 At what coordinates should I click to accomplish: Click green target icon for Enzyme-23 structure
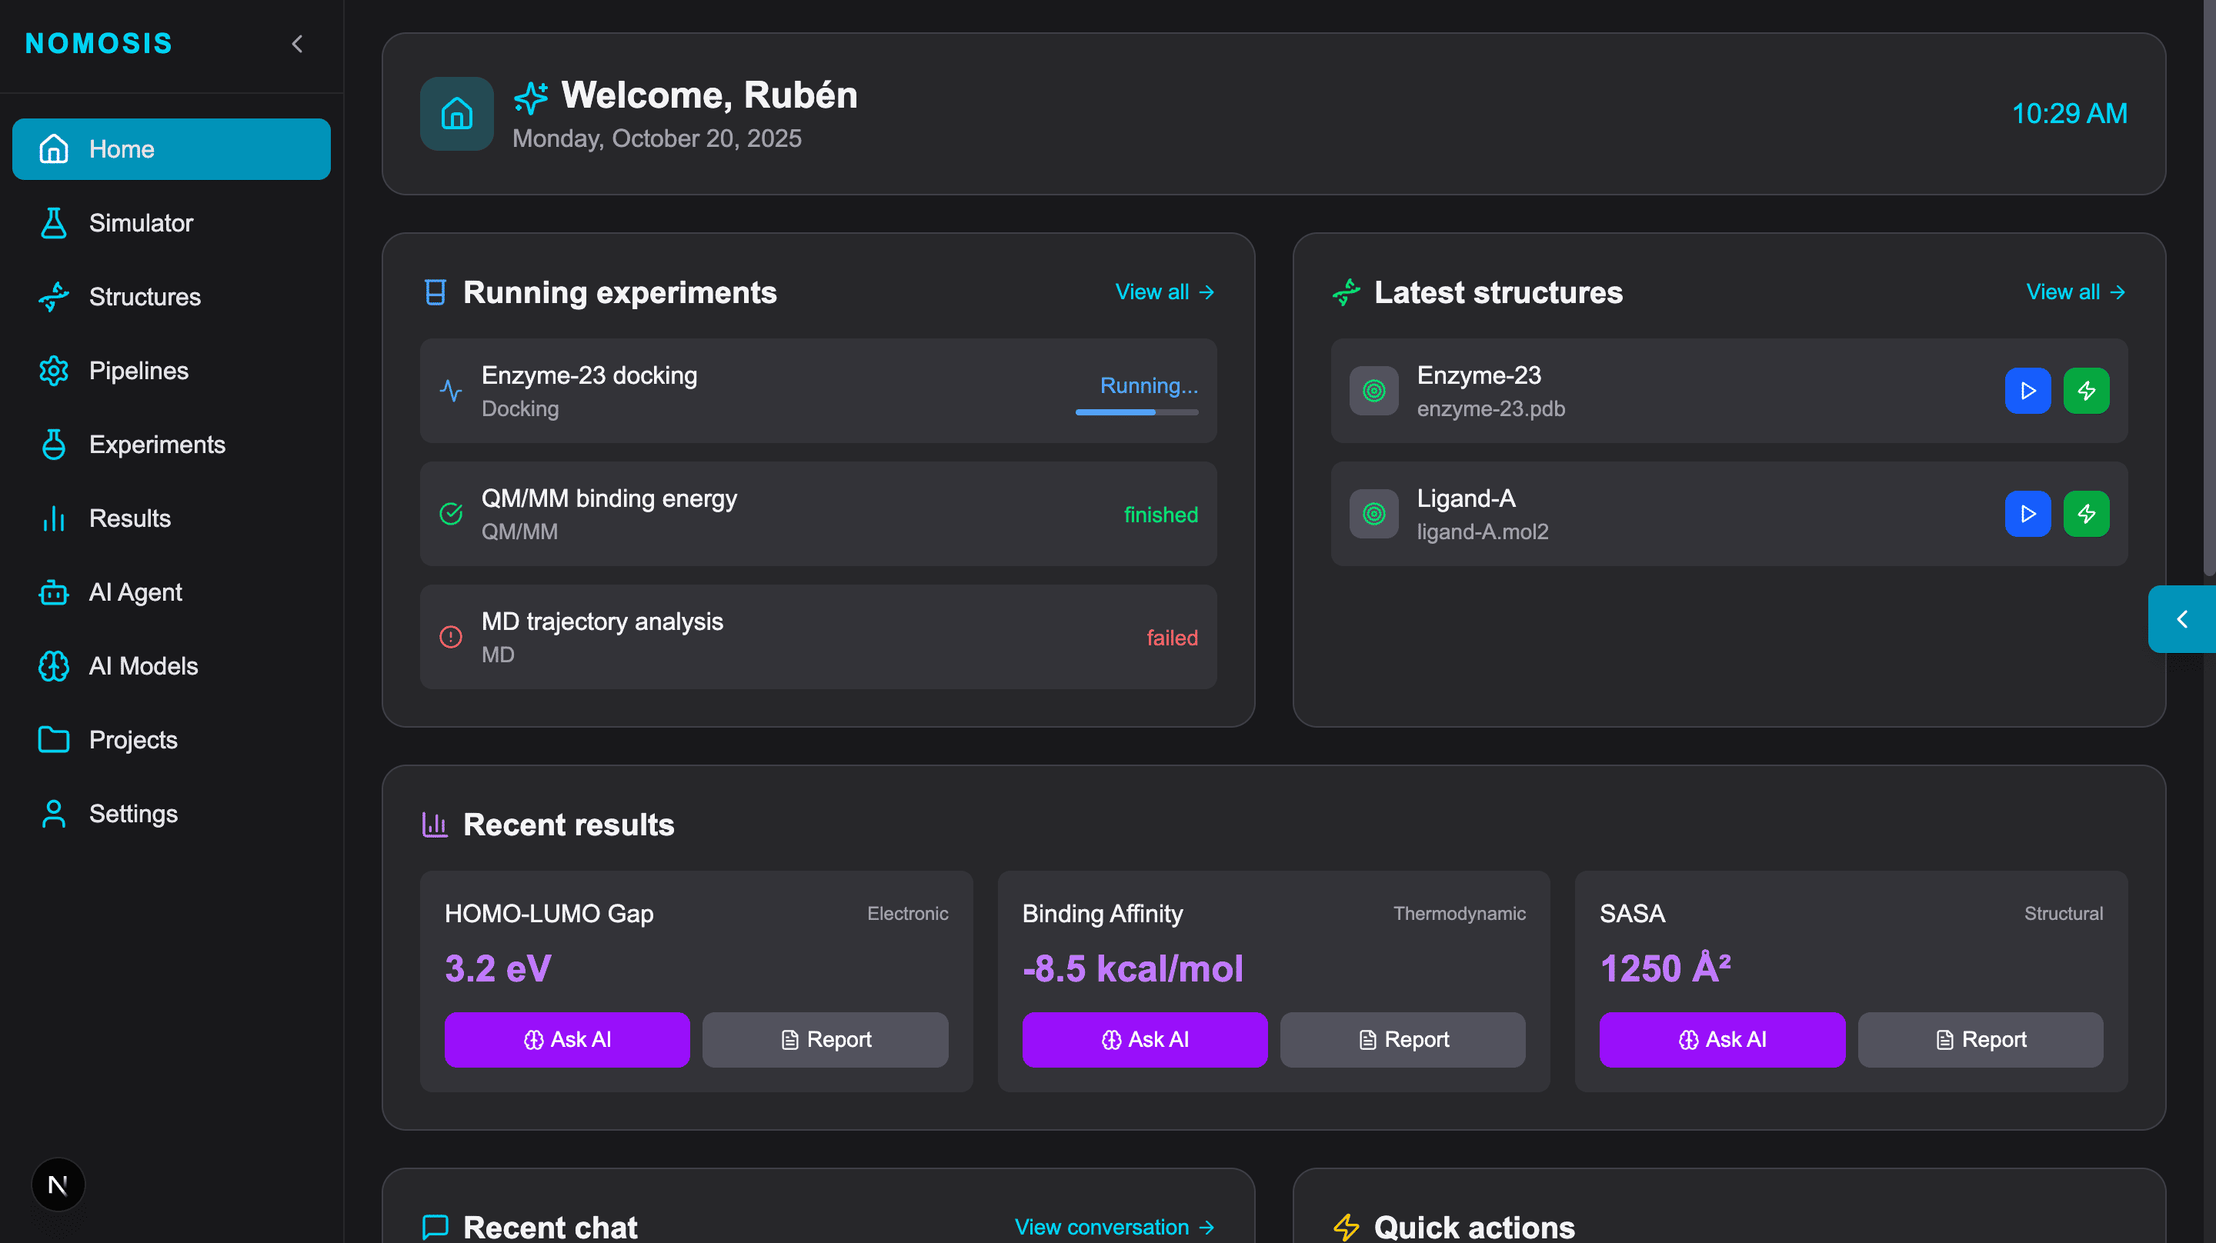coord(1373,391)
